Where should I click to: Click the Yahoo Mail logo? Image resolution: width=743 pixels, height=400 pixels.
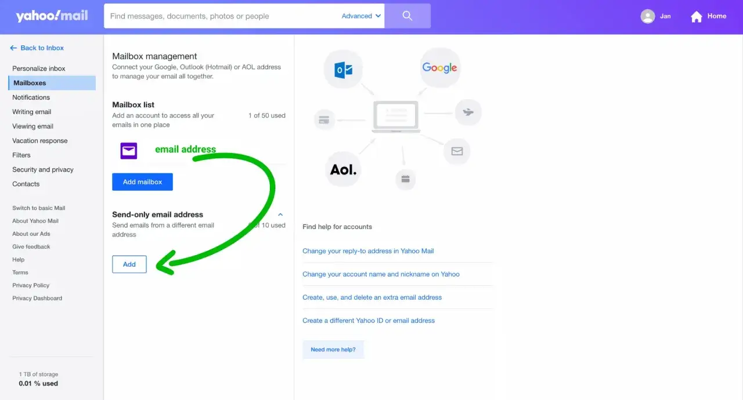(52, 16)
